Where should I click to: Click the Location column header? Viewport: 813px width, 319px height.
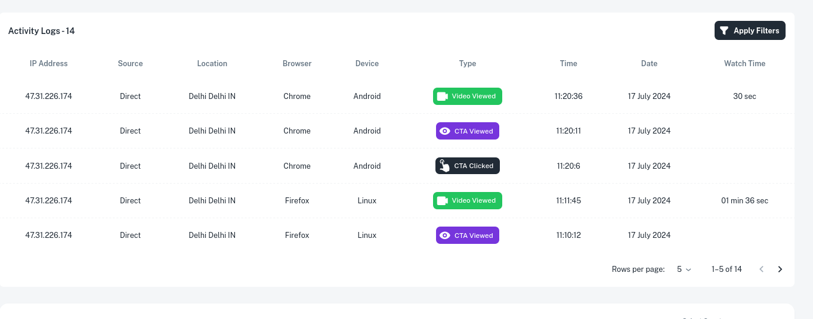point(212,63)
